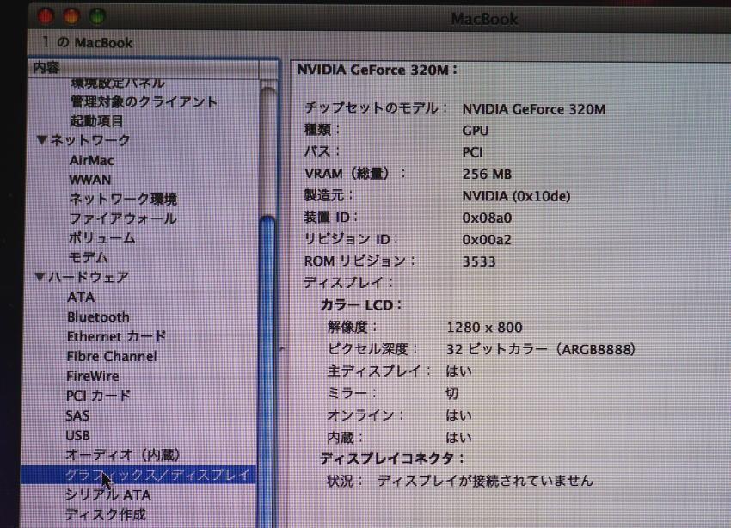Image resolution: width=731 pixels, height=528 pixels.
Task: Select ボリューム in the sidebar
Action: 101,238
